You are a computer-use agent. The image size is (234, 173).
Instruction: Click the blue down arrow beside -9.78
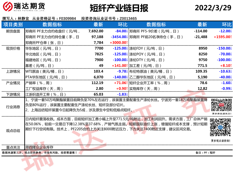tap(127, 71)
